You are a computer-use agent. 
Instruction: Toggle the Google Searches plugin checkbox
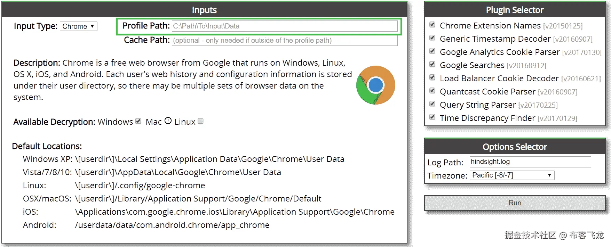point(432,64)
